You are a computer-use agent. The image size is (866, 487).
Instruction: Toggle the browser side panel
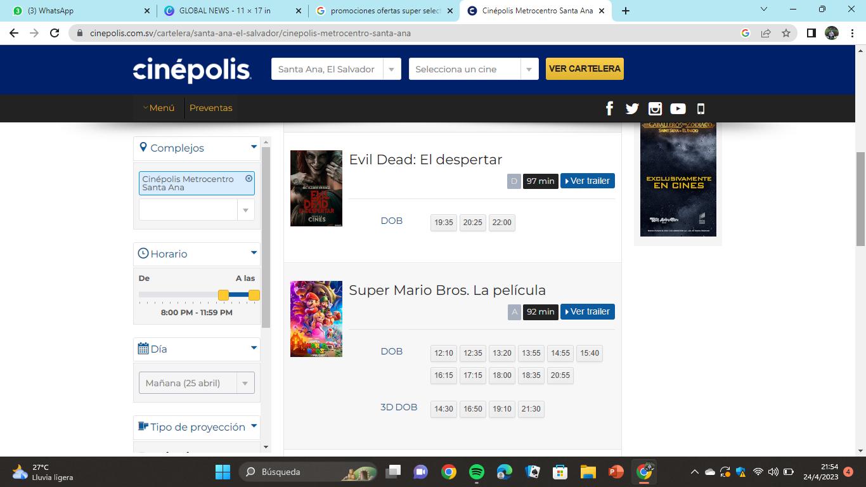(x=811, y=33)
